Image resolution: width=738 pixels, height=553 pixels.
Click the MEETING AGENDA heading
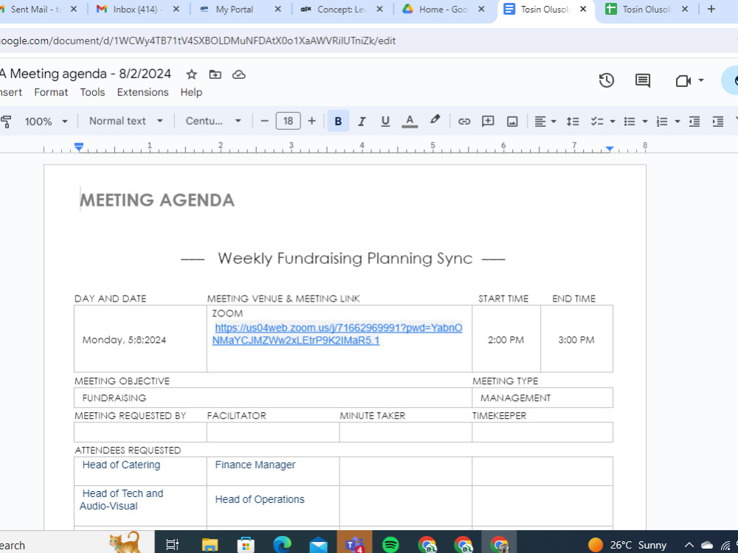157,200
